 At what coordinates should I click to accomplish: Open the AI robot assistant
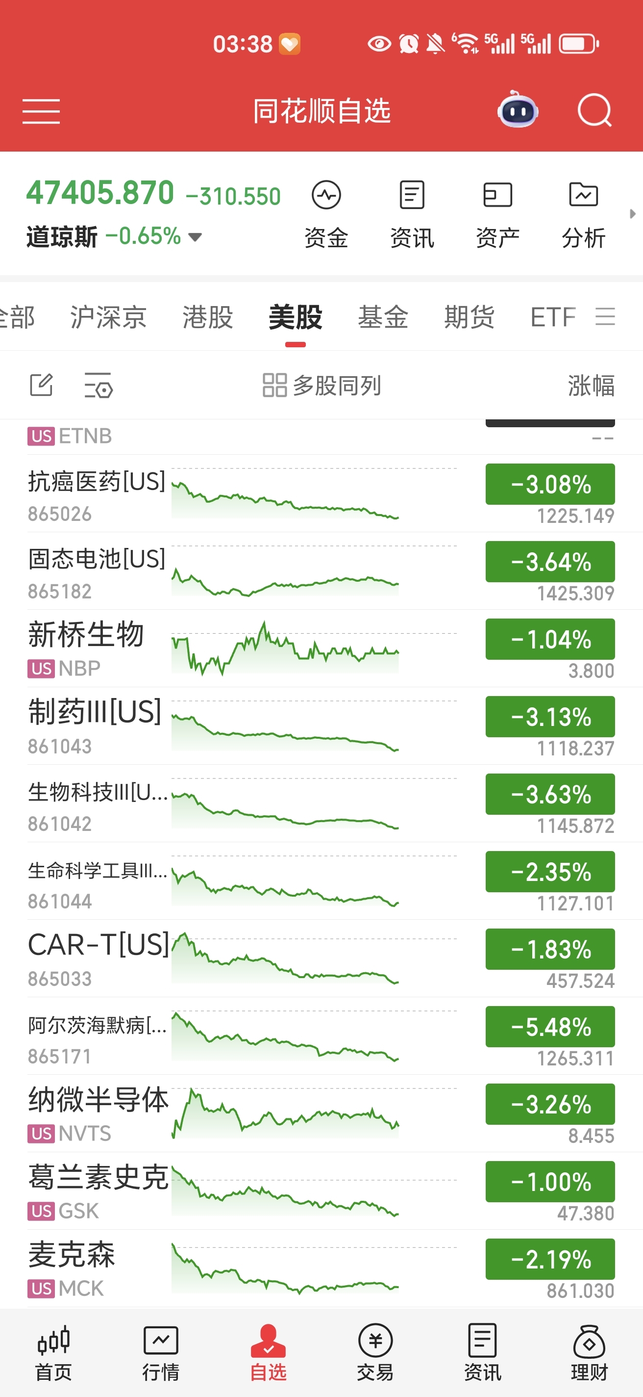click(x=518, y=110)
